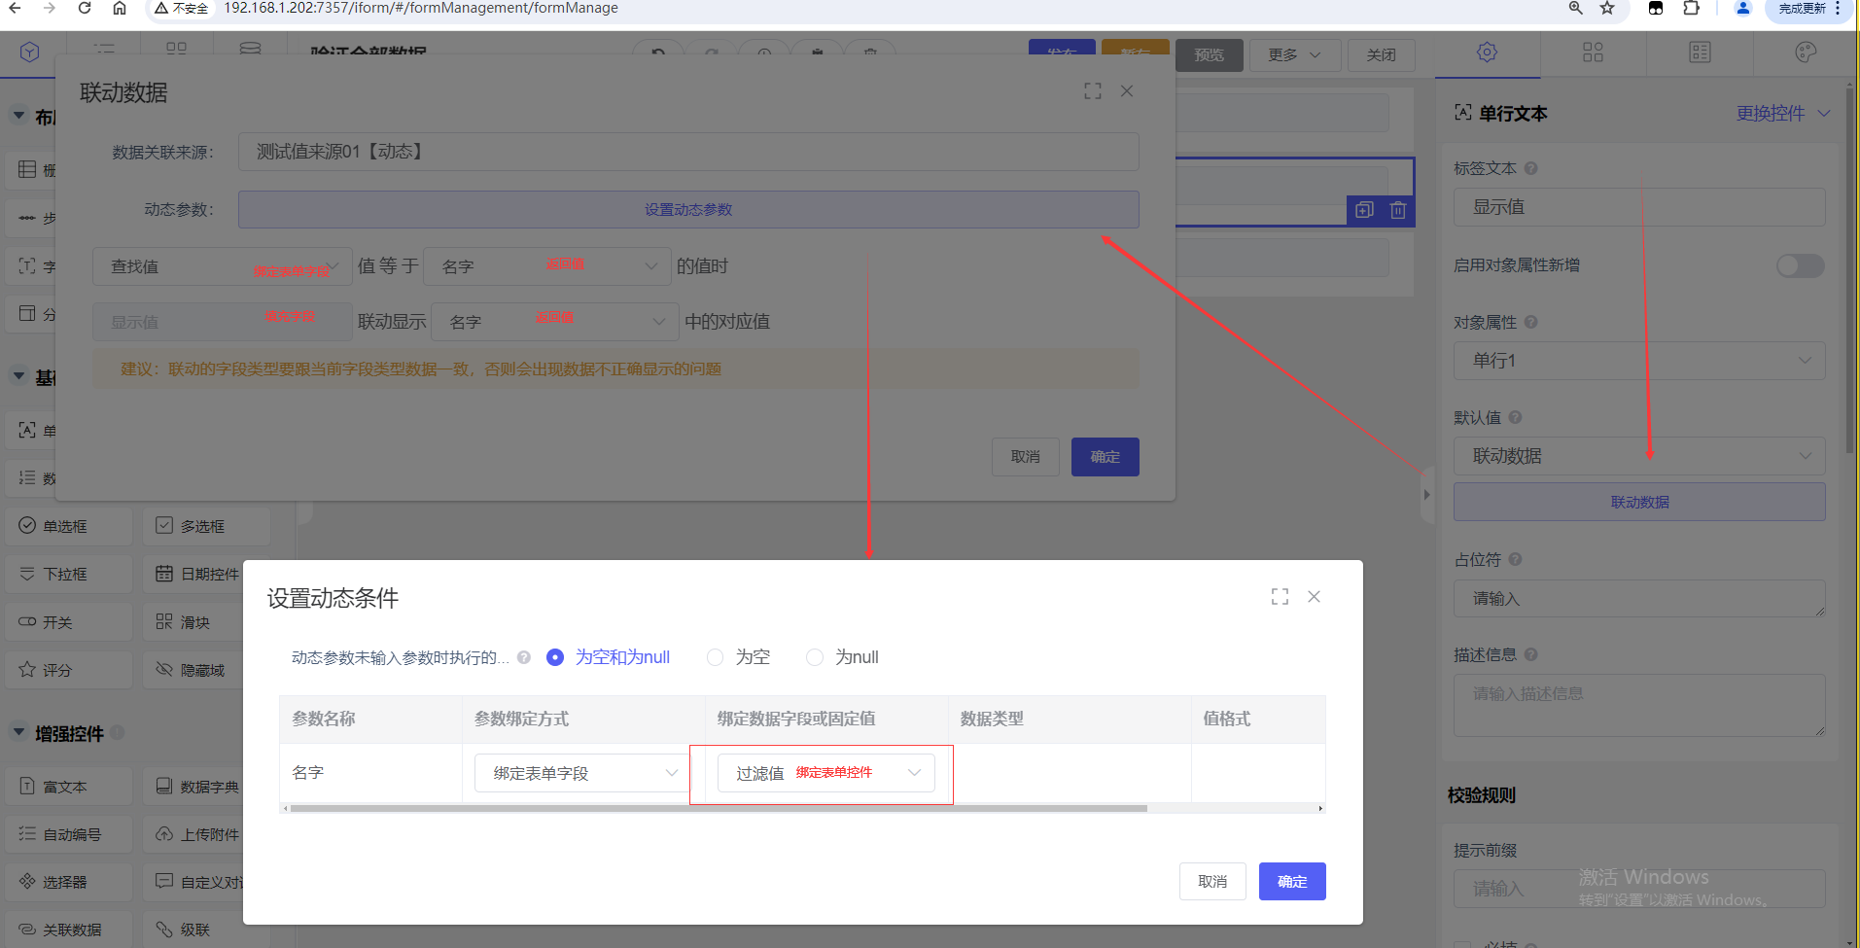Select the 为null radio option
The image size is (1860, 948).
815,658
